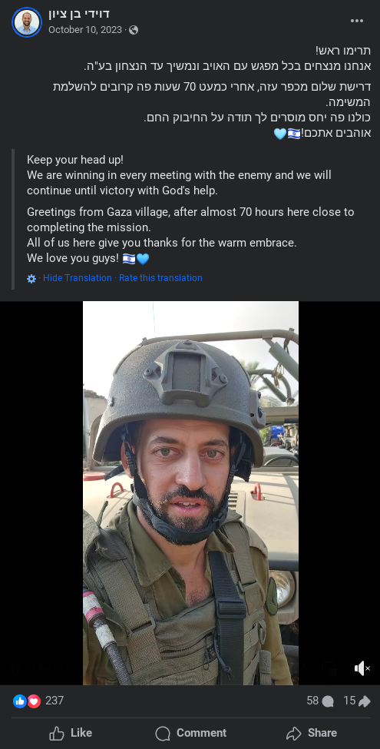Viewport: 380px width, 749px height.
Task: Like the post with thumbs-up button
Action: click(x=71, y=733)
